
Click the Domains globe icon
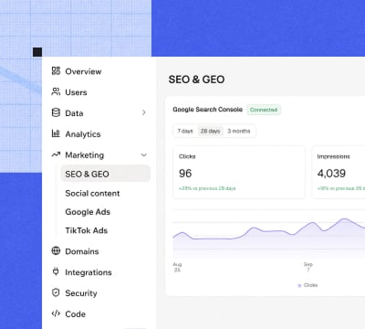(x=56, y=251)
